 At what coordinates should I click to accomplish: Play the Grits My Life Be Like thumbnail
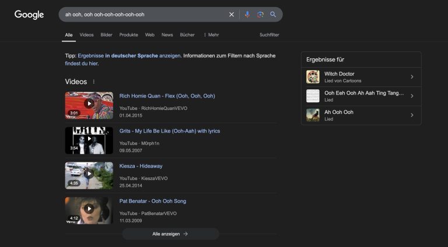tap(89, 140)
